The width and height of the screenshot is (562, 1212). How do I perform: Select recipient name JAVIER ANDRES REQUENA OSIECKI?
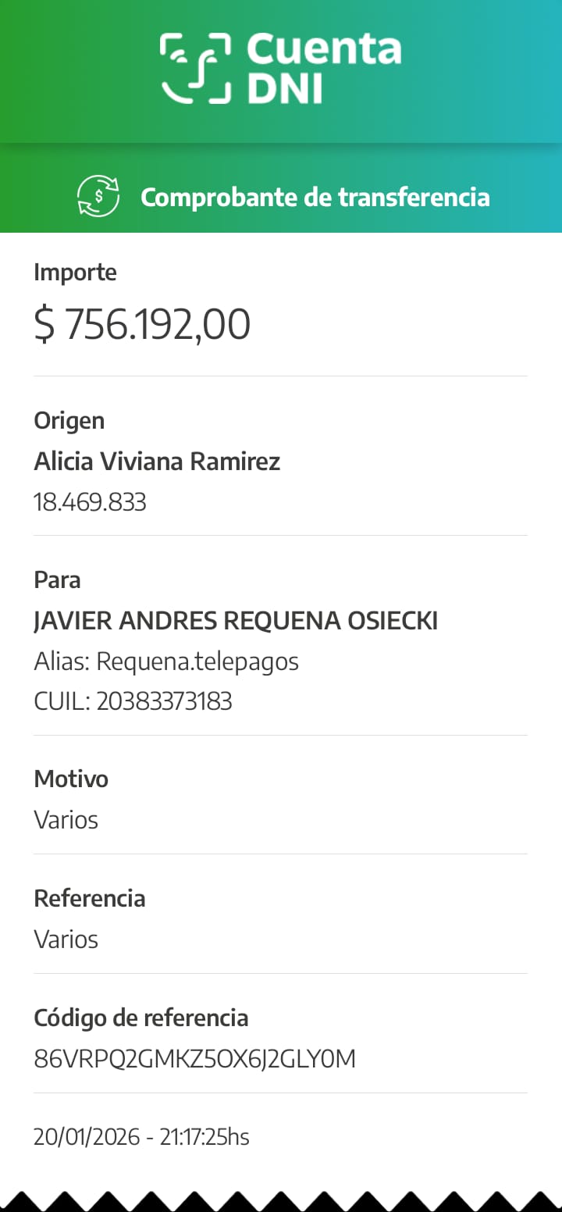236,621
